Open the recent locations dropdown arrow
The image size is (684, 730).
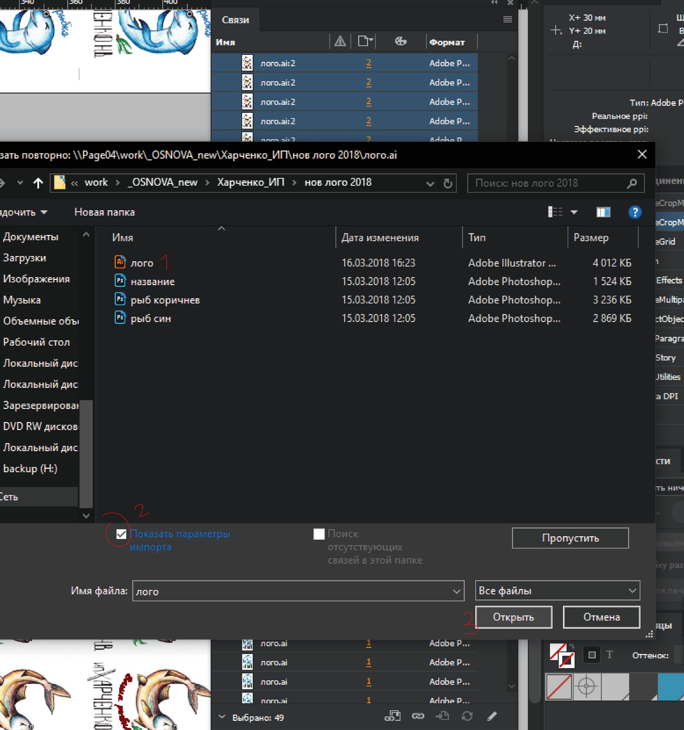click(20, 183)
